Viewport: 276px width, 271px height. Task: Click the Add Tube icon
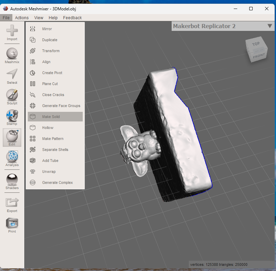[x=33, y=161]
